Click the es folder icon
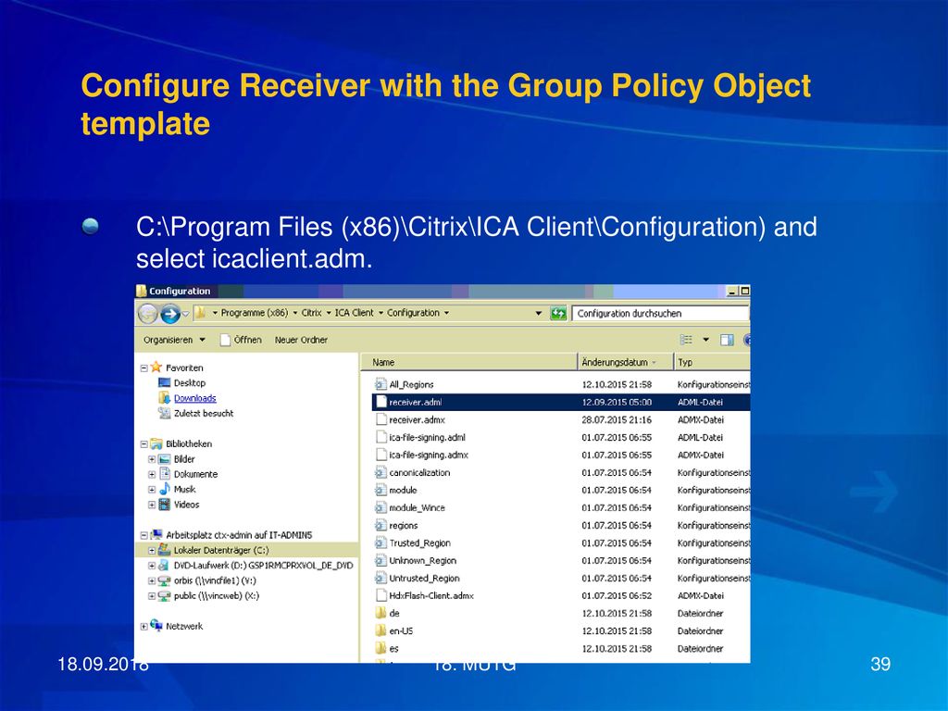Viewport: 948px width, 711px height. tap(380, 648)
